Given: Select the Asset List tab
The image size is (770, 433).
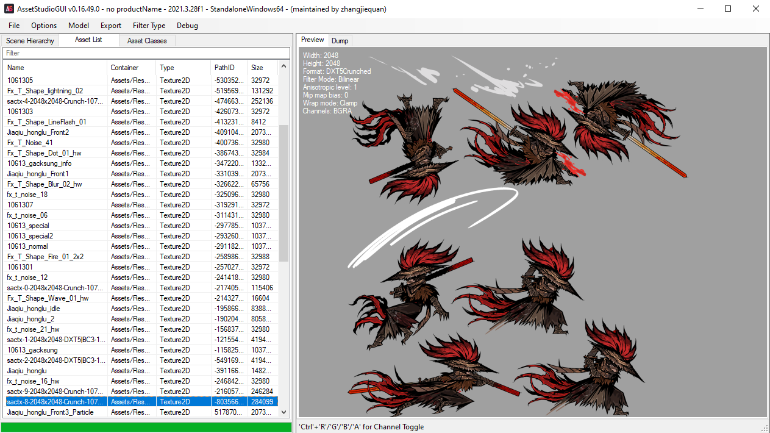Looking at the screenshot, I should 88,40.
